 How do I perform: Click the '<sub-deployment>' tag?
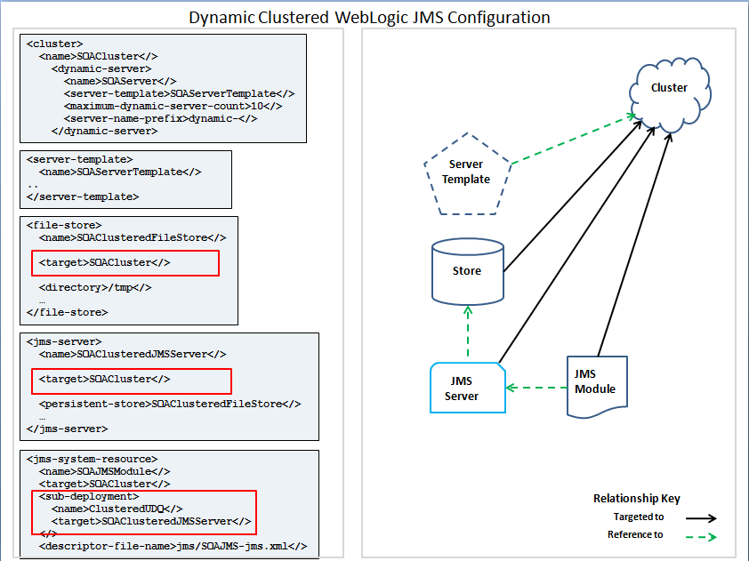point(89,497)
